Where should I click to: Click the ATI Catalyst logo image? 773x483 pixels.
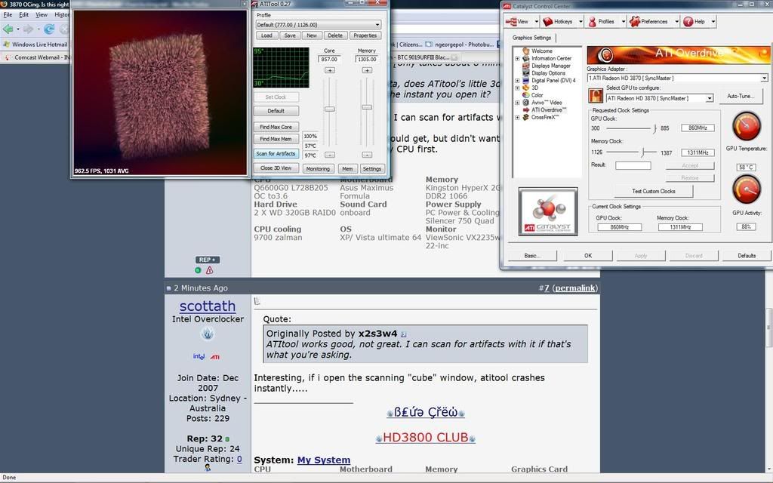coord(548,211)
